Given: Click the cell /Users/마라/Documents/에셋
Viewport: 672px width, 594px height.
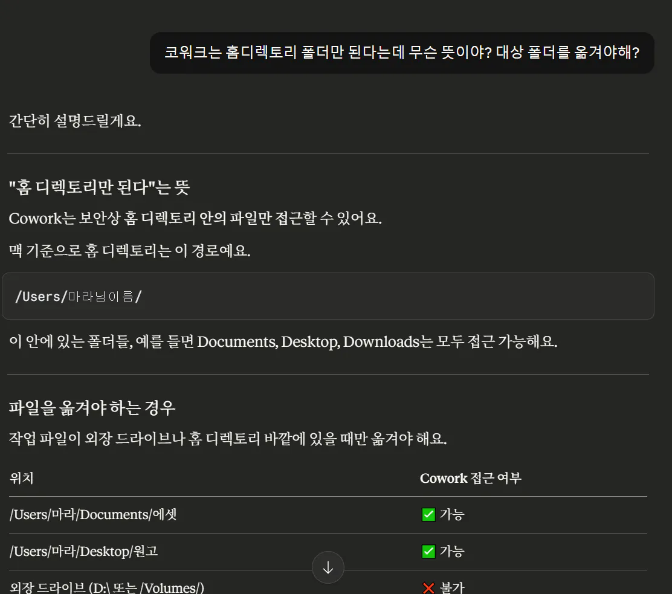Looking at the screenshot, I should [93, 514].
